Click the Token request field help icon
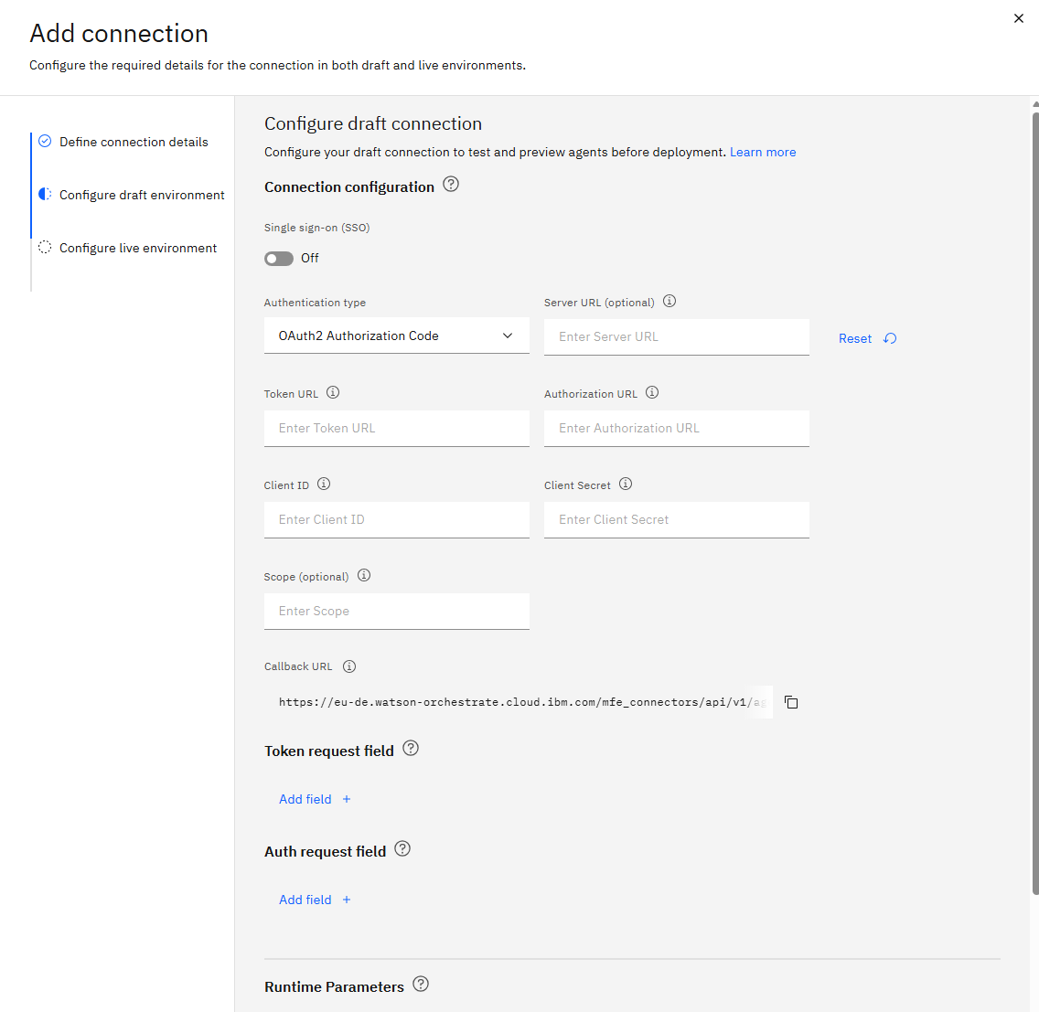This screenshot has height=1012, width=1039. click(411, 749)
